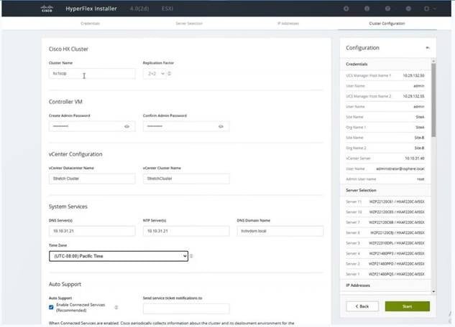This screenshot has width=455, height=327.
Task: Collapse the Configuration panel arrow icon
Action: coord(428,48)
